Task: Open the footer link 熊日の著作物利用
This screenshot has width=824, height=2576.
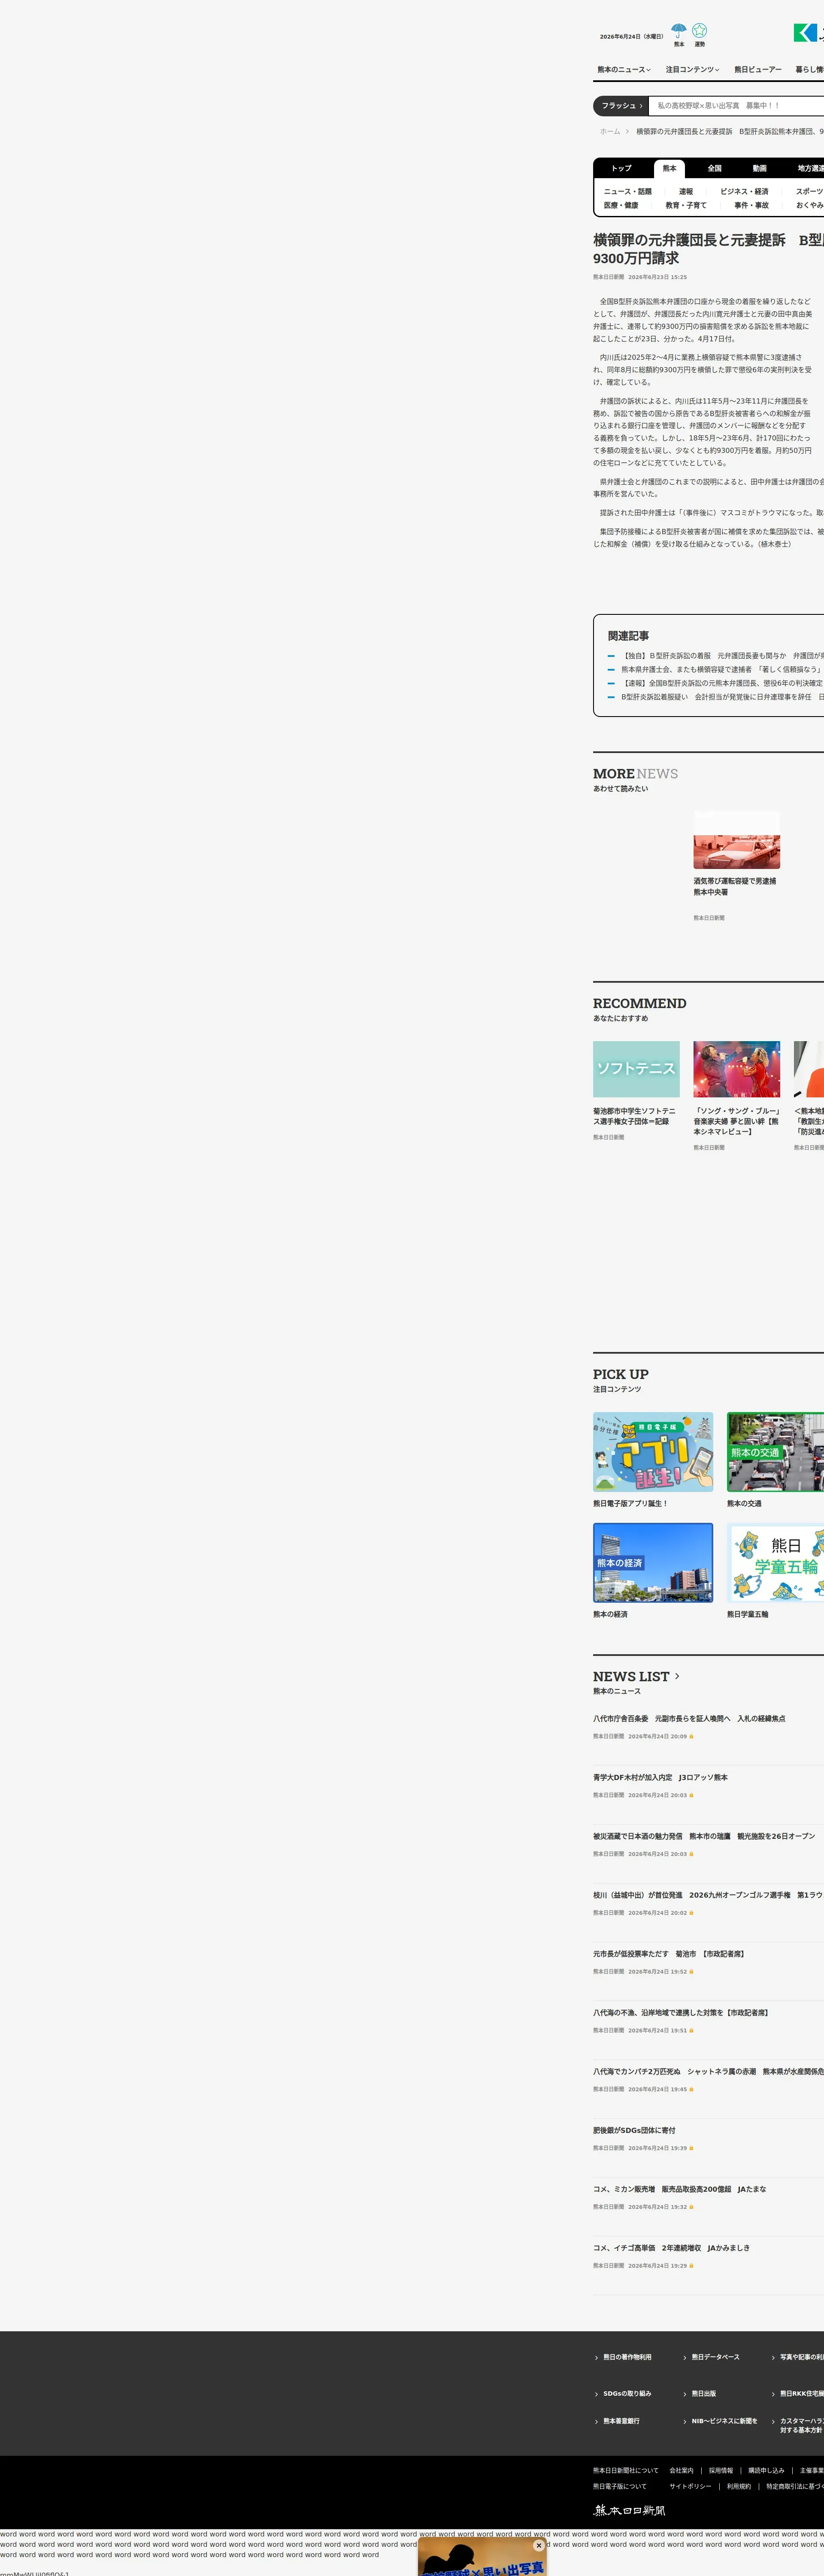Action: coord(627,2357)
